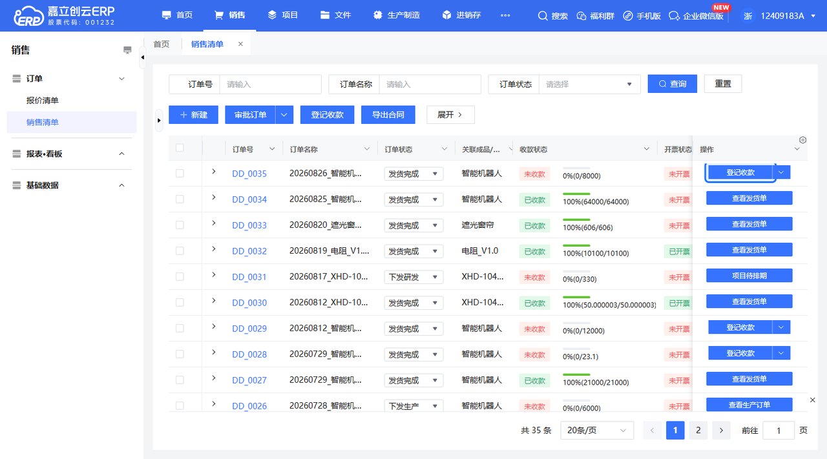This screenshot has width=827, height=459.
Task: Expand the DD_0035 row details
Action: tap(214, 171)
